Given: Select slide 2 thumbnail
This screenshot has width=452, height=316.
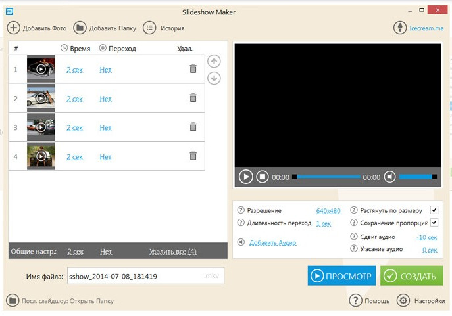Looking at the screenshot, I should (x=41, y=98).
